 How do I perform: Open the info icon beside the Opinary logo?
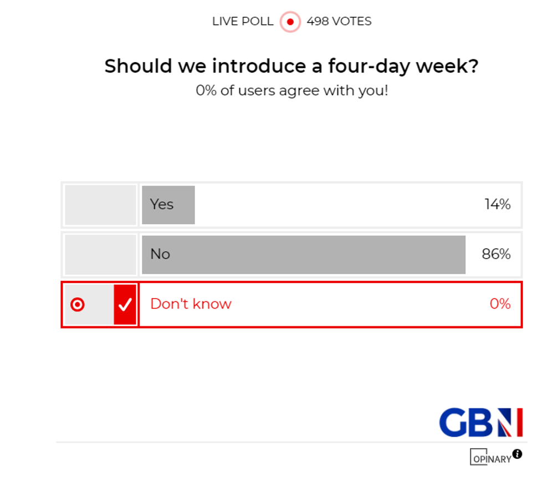point(518,454)
